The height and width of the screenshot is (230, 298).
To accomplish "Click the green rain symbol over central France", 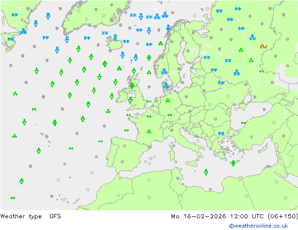I will point(149,131).
